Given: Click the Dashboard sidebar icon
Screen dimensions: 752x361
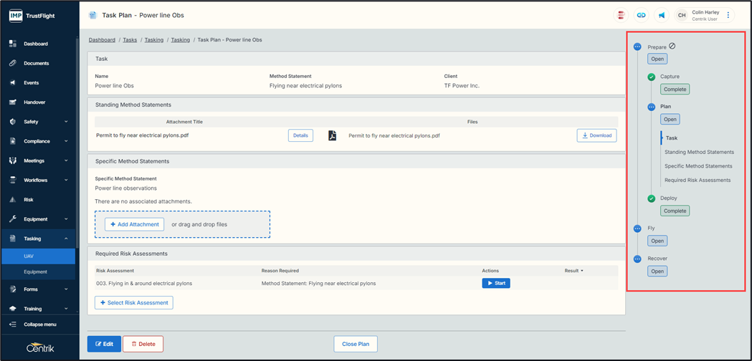Looking at the screenshot, I should [x=13, y=44].
